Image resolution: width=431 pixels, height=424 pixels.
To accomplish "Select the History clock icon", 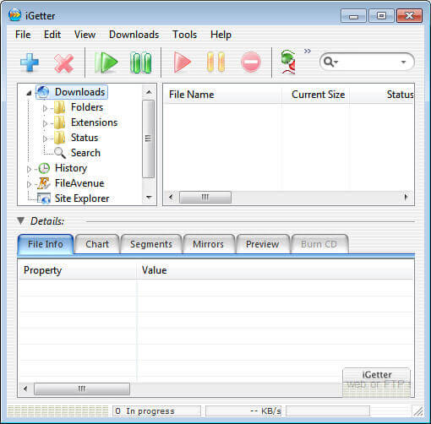I will tap(44, 168).
